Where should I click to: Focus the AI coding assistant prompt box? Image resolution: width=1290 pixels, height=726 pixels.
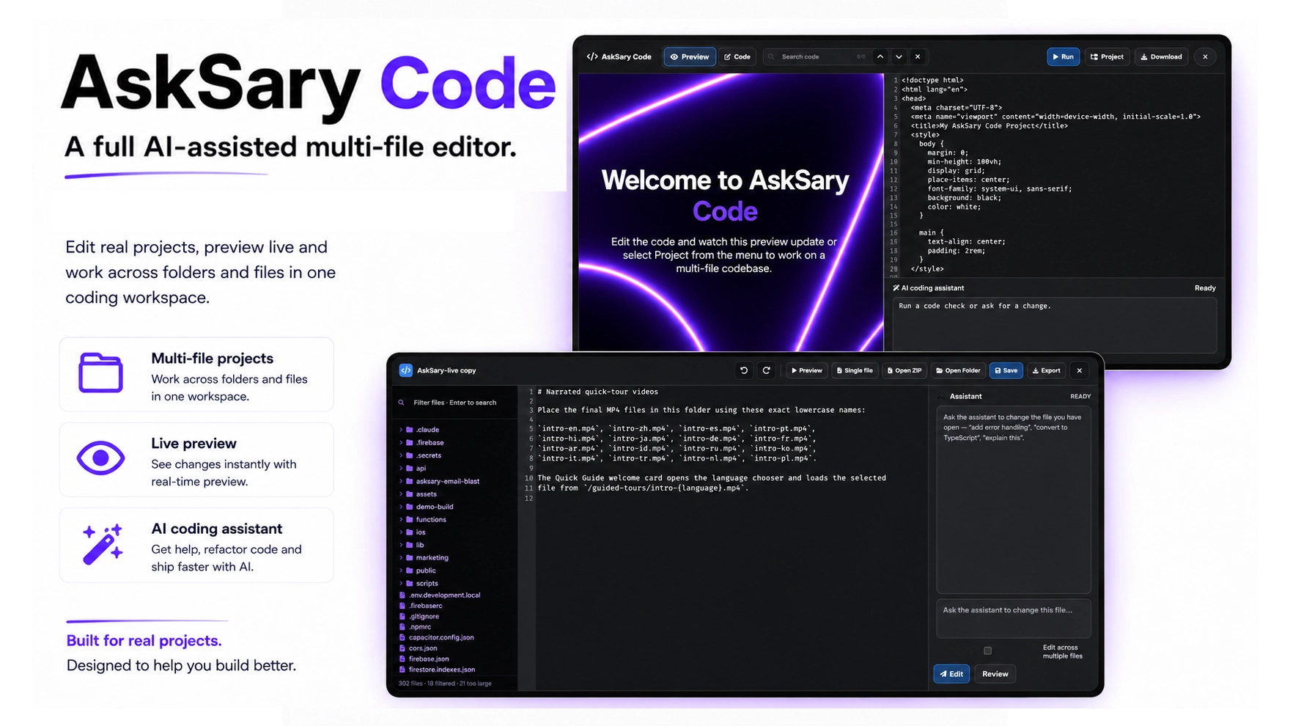click(1054, 325)
